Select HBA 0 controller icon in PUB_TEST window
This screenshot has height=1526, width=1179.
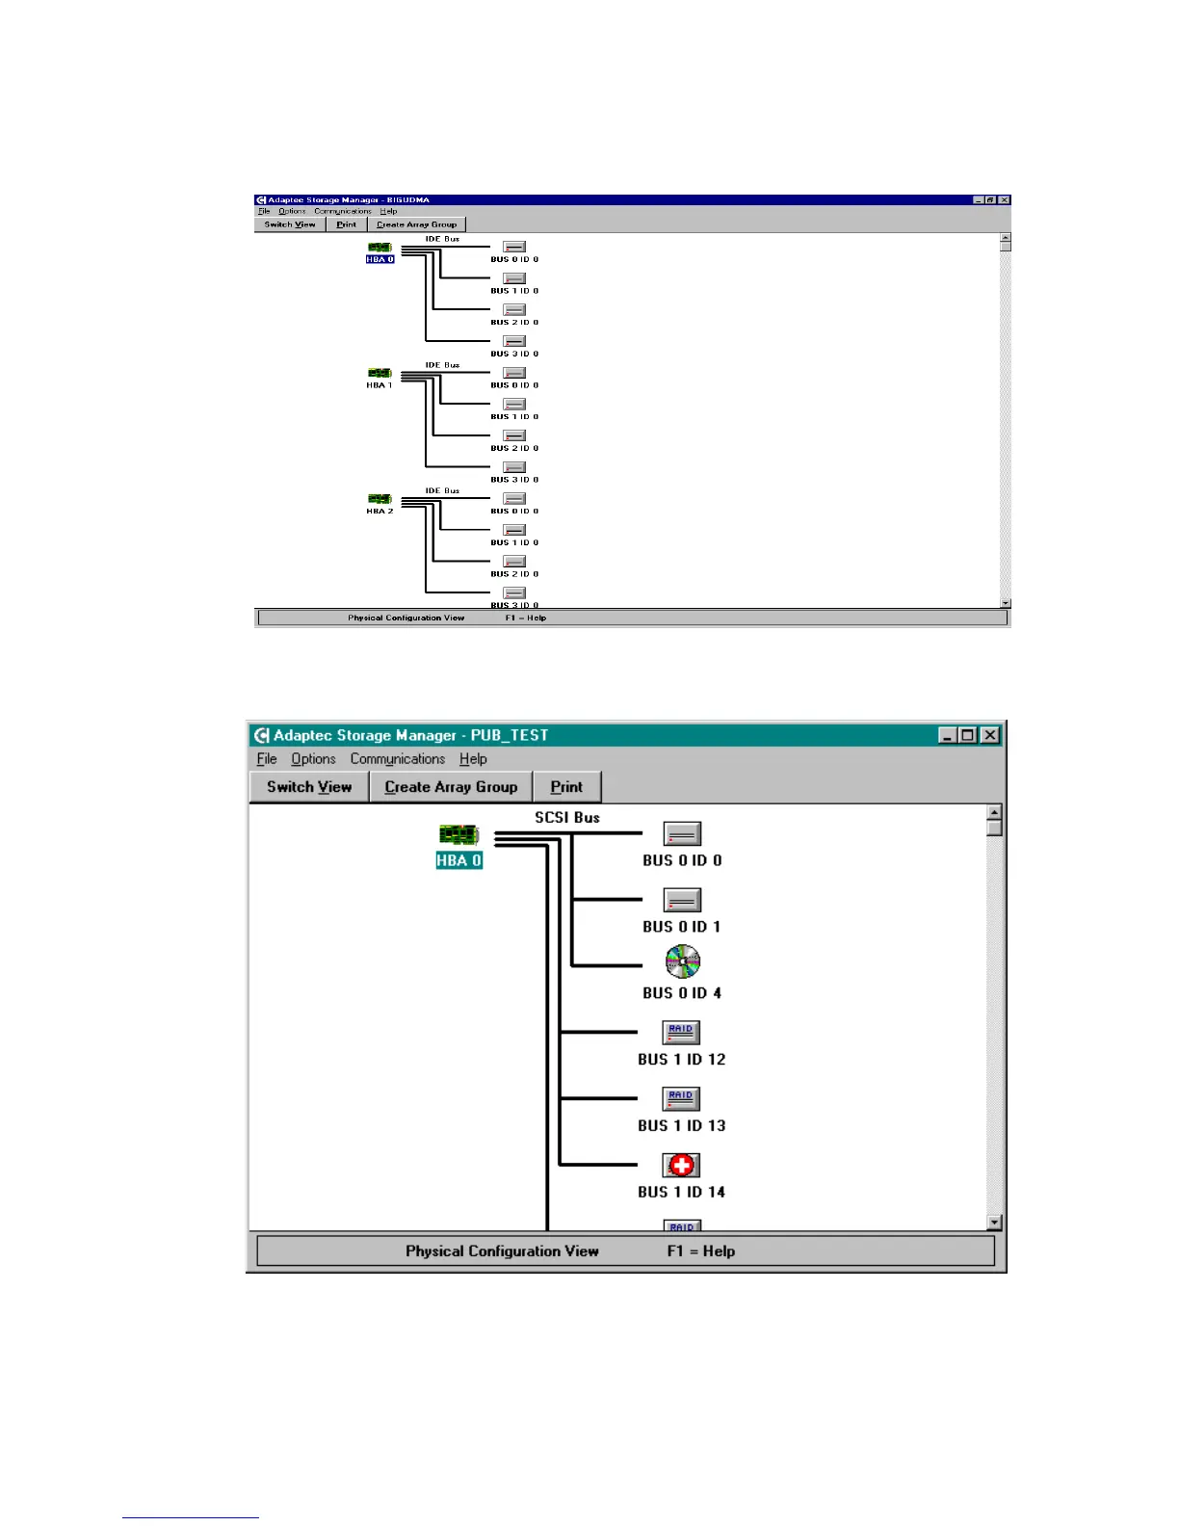click(458, 835)
